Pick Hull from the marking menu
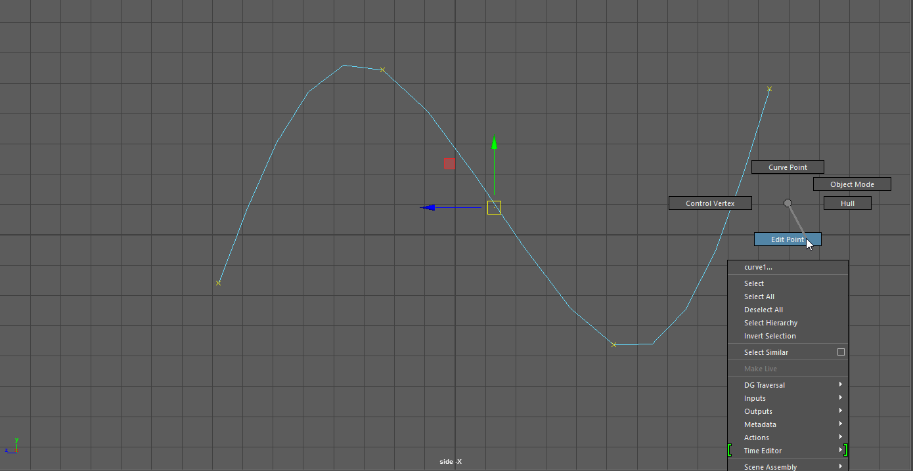The height and width of the screenshot is (471, 913). [x=847, y=203]
